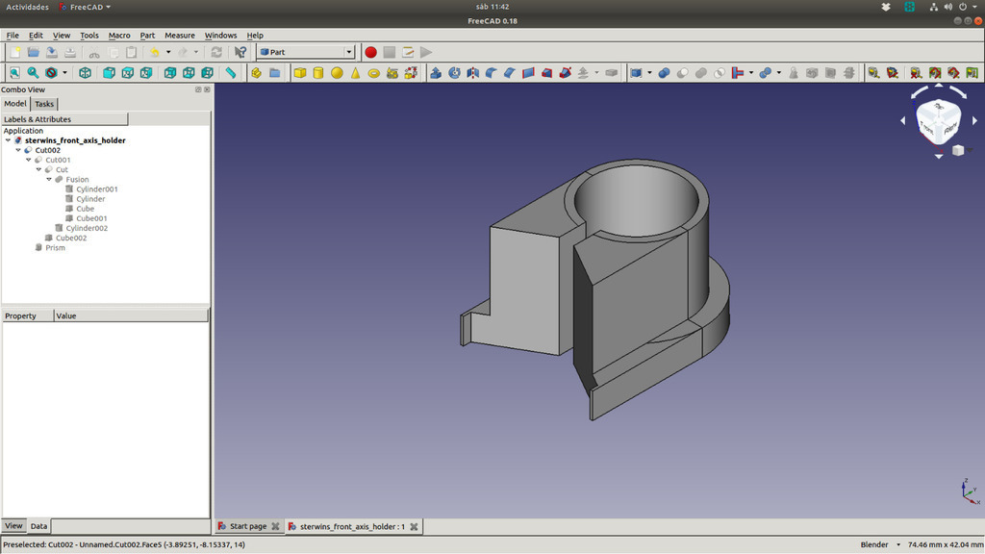
Task: Open the Measure menu
Action: [x=180, y=36]
